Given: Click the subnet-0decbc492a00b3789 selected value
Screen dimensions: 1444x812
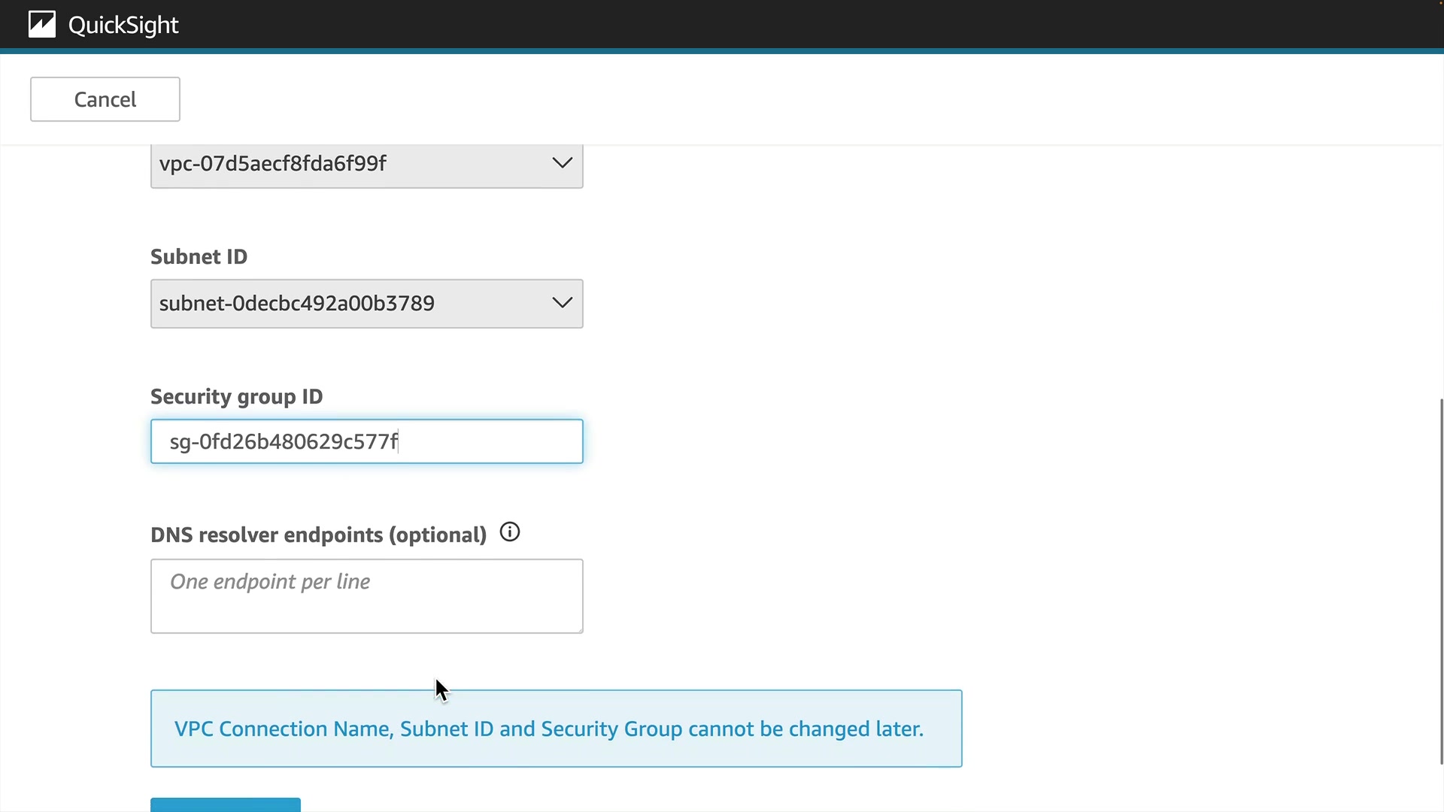Looking at the screenshot, I should click(x=296, y=304).
